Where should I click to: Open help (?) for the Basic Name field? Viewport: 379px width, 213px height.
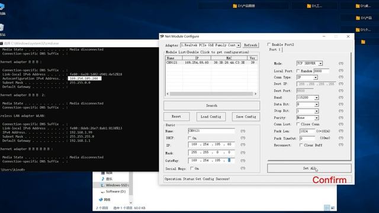(243, 131)
